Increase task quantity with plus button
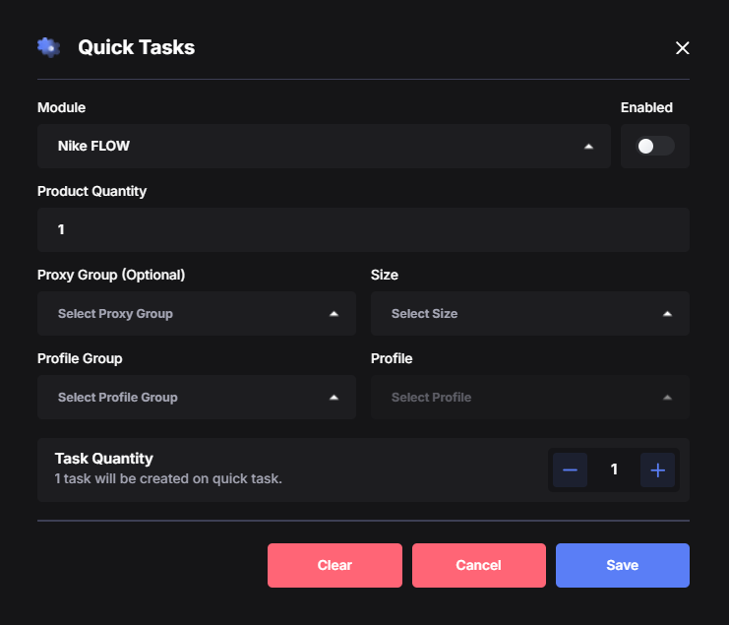 coord(657,469)
